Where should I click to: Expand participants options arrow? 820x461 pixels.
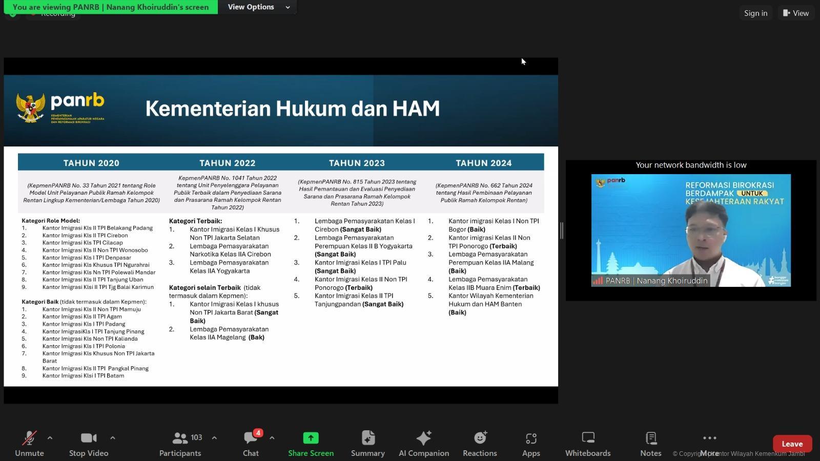[214, 438]
